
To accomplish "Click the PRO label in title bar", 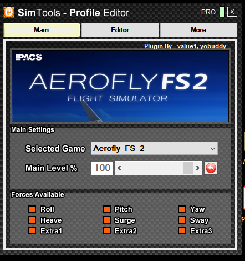I will (208, 12).
